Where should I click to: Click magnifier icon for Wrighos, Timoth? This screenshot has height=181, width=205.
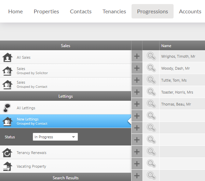(151, 56)
